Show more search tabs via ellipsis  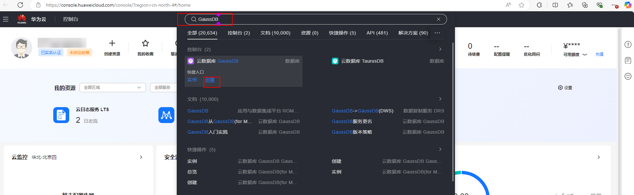(x=437, y=33)
